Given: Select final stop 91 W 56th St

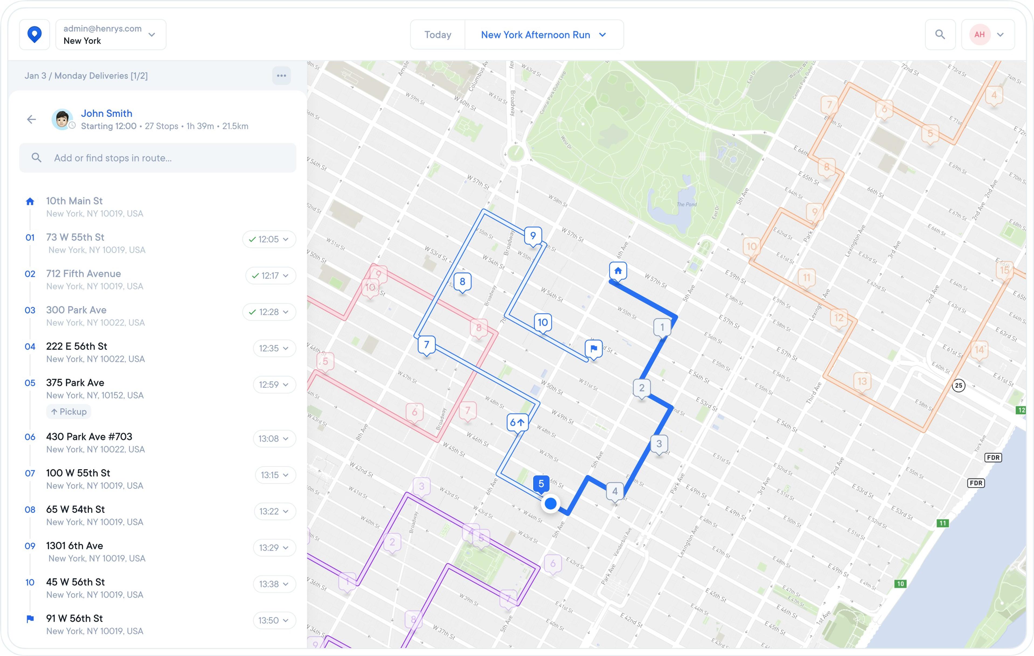Looking at the screenshot, I should [158, 624].
